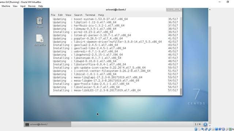Click the blue notification badge showing 1

(205, 124)
